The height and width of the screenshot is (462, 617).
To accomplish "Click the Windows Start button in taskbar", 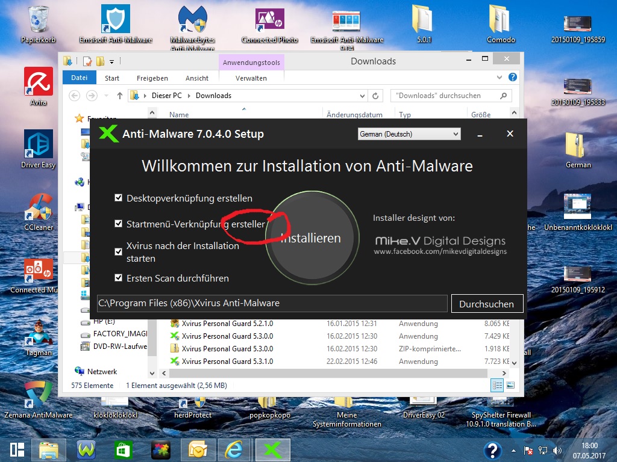I will click(17, 450).
